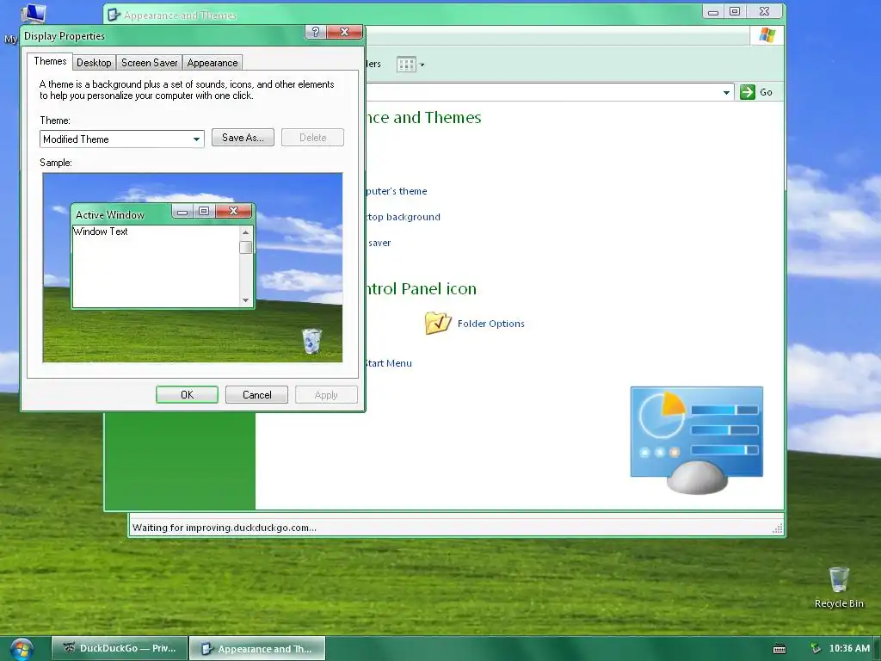881x661 pixels.
Task: Switch to DuckDuckGo taskbar button
Action: (119, 648)
